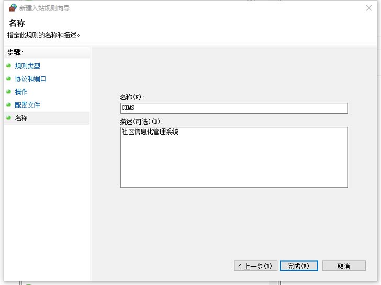This screenshot has width=381, height=285.
Task: Close the 新建入站规则向导 window
Action: click(x=369, y=8)
